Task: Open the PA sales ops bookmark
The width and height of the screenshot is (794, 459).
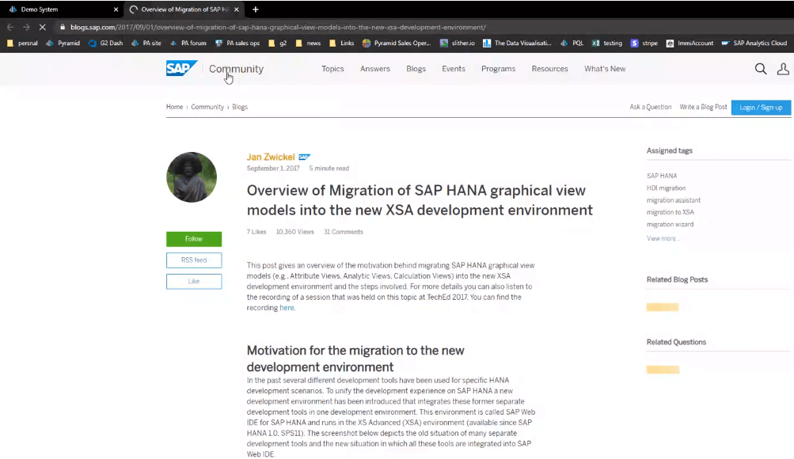Action: click(237, 43)
